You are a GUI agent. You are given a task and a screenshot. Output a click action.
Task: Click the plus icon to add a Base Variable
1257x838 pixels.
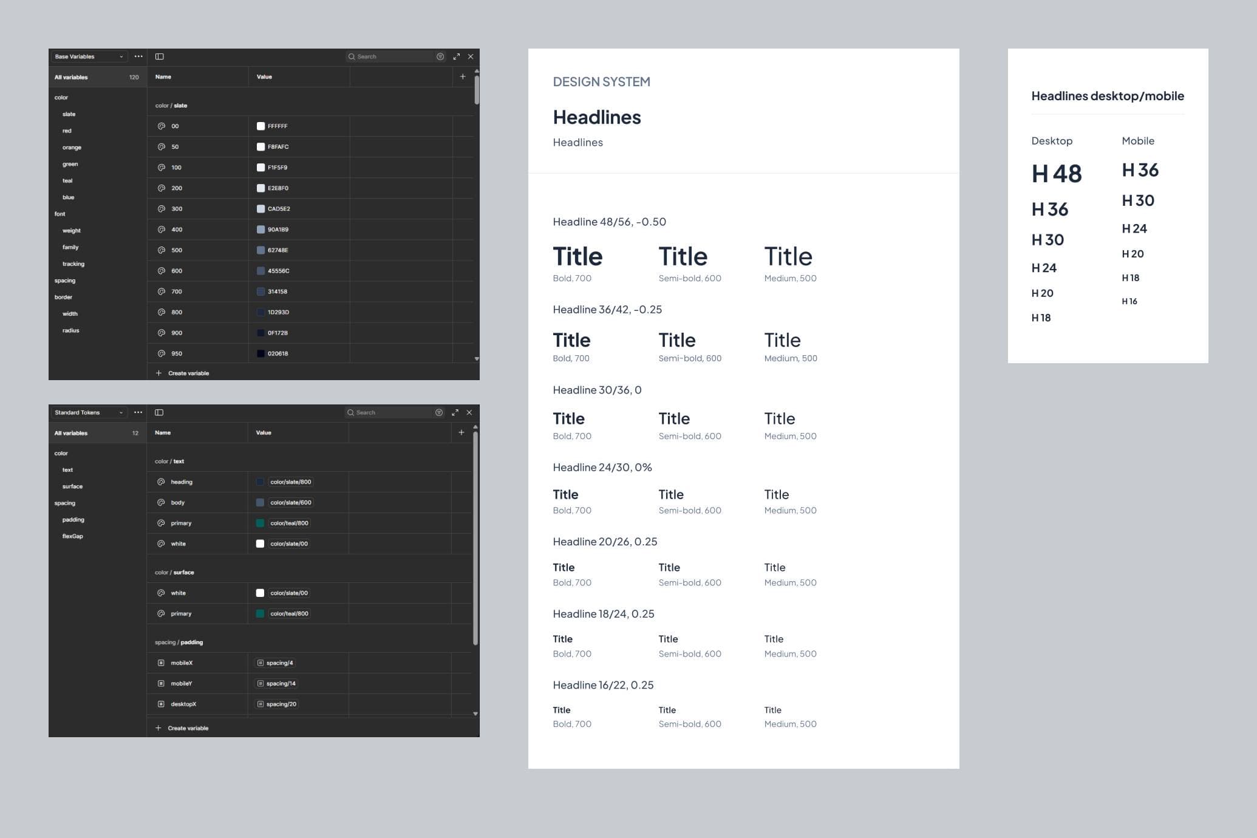(x=463, y=77)
